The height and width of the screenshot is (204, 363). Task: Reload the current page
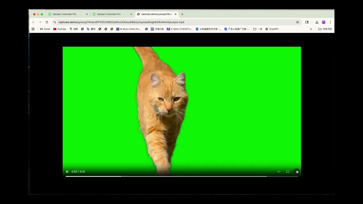click(47, 22)
